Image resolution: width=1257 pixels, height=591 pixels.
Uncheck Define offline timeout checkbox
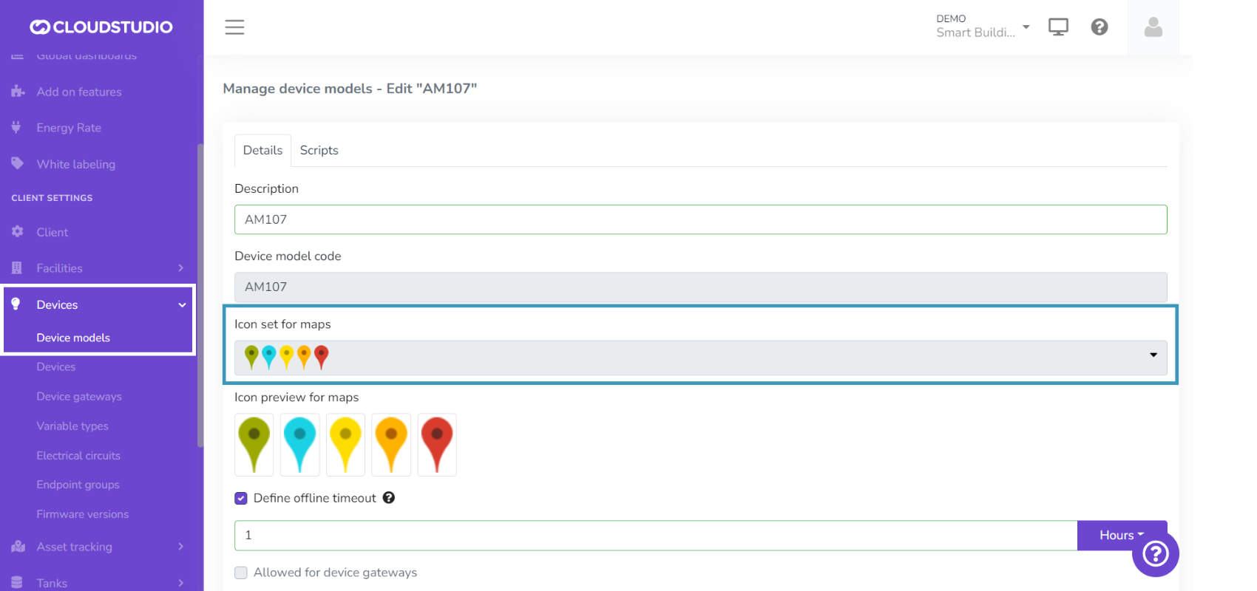[x=241, y=499]
